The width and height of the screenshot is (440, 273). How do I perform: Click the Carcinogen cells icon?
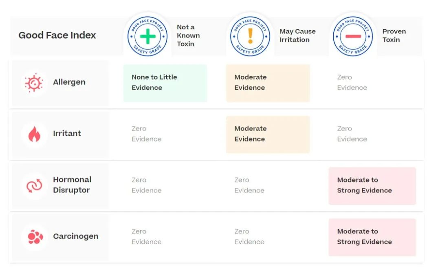coord(35,236)
